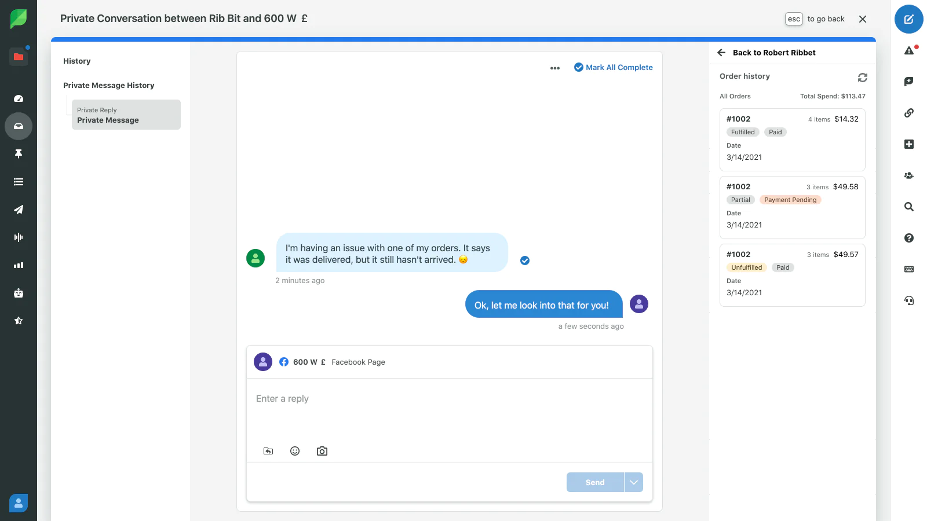Open the Smart Inbox in left sidebar
The height and width of the screenshot is (521, 927).
click(x=19, y=126)
